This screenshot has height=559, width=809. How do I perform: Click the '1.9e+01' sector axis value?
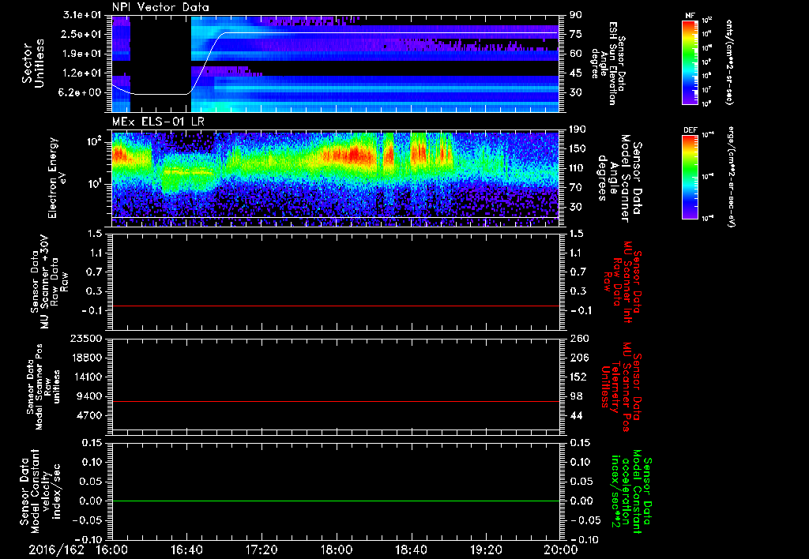click(x=82, y=54)
